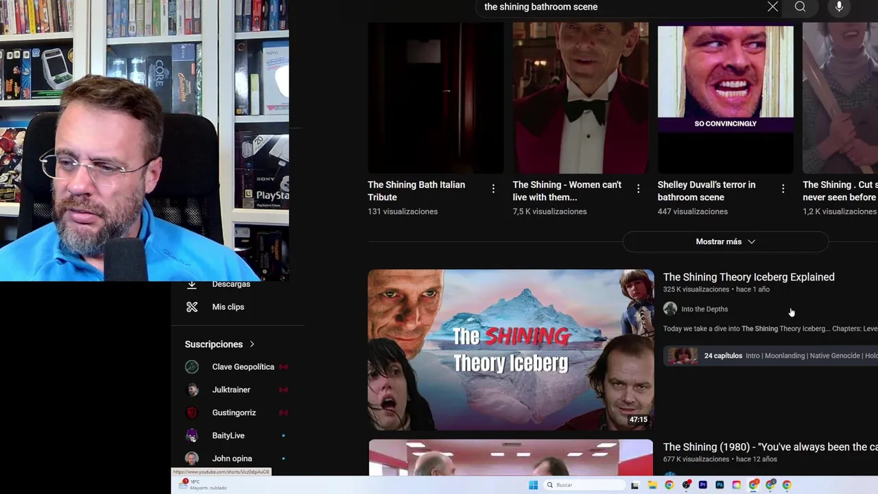Click the 131 visualizaciones view count
Viewport: 878px width, 494px height.
403,211
